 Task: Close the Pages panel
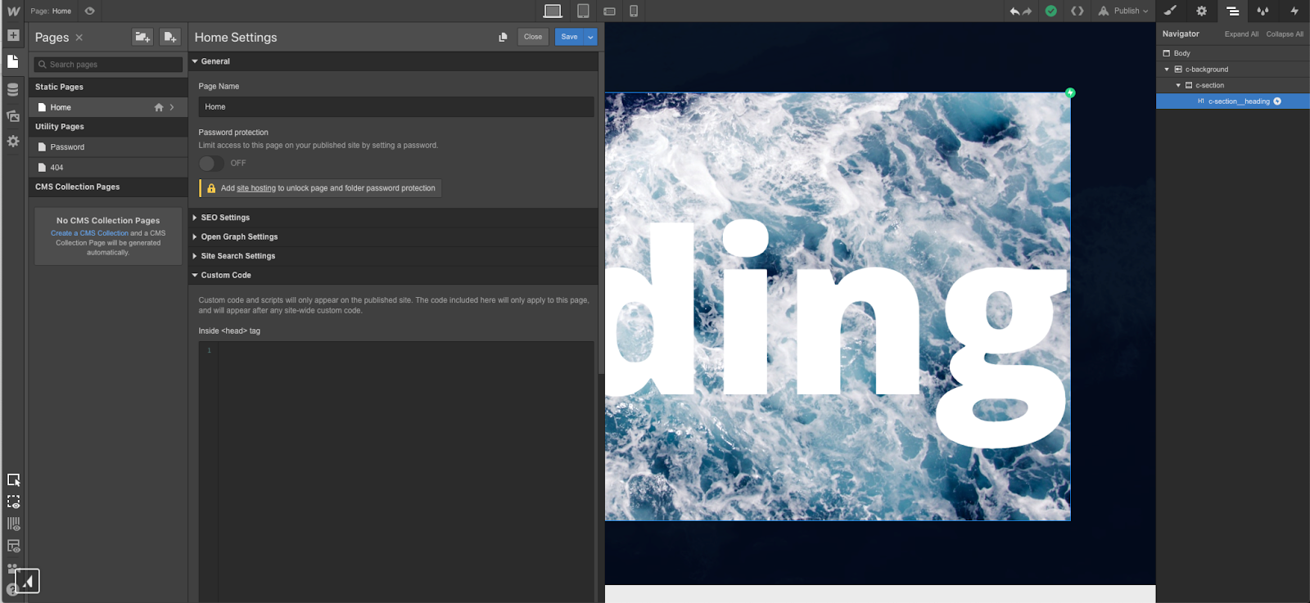pos(79,38)
